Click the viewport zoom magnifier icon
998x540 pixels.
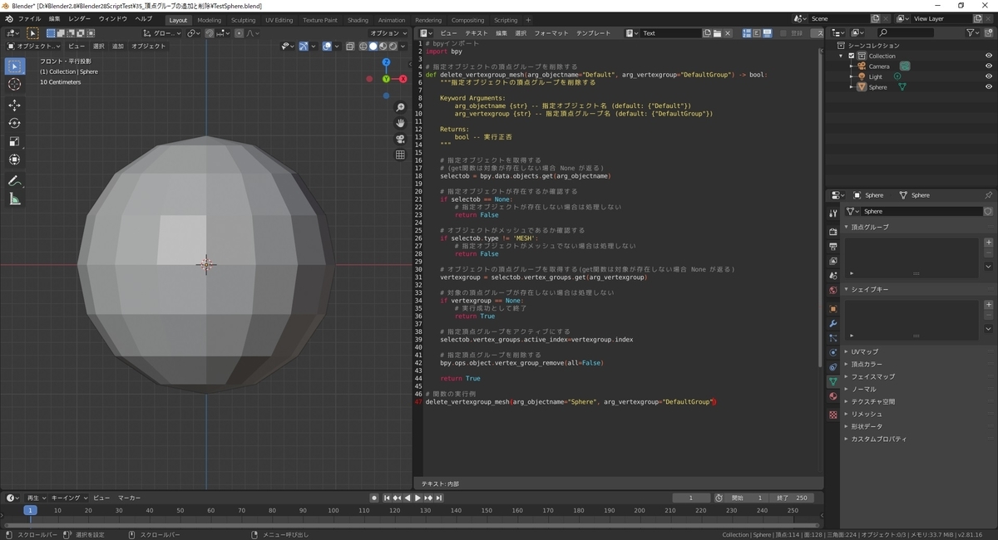[400, 108]
